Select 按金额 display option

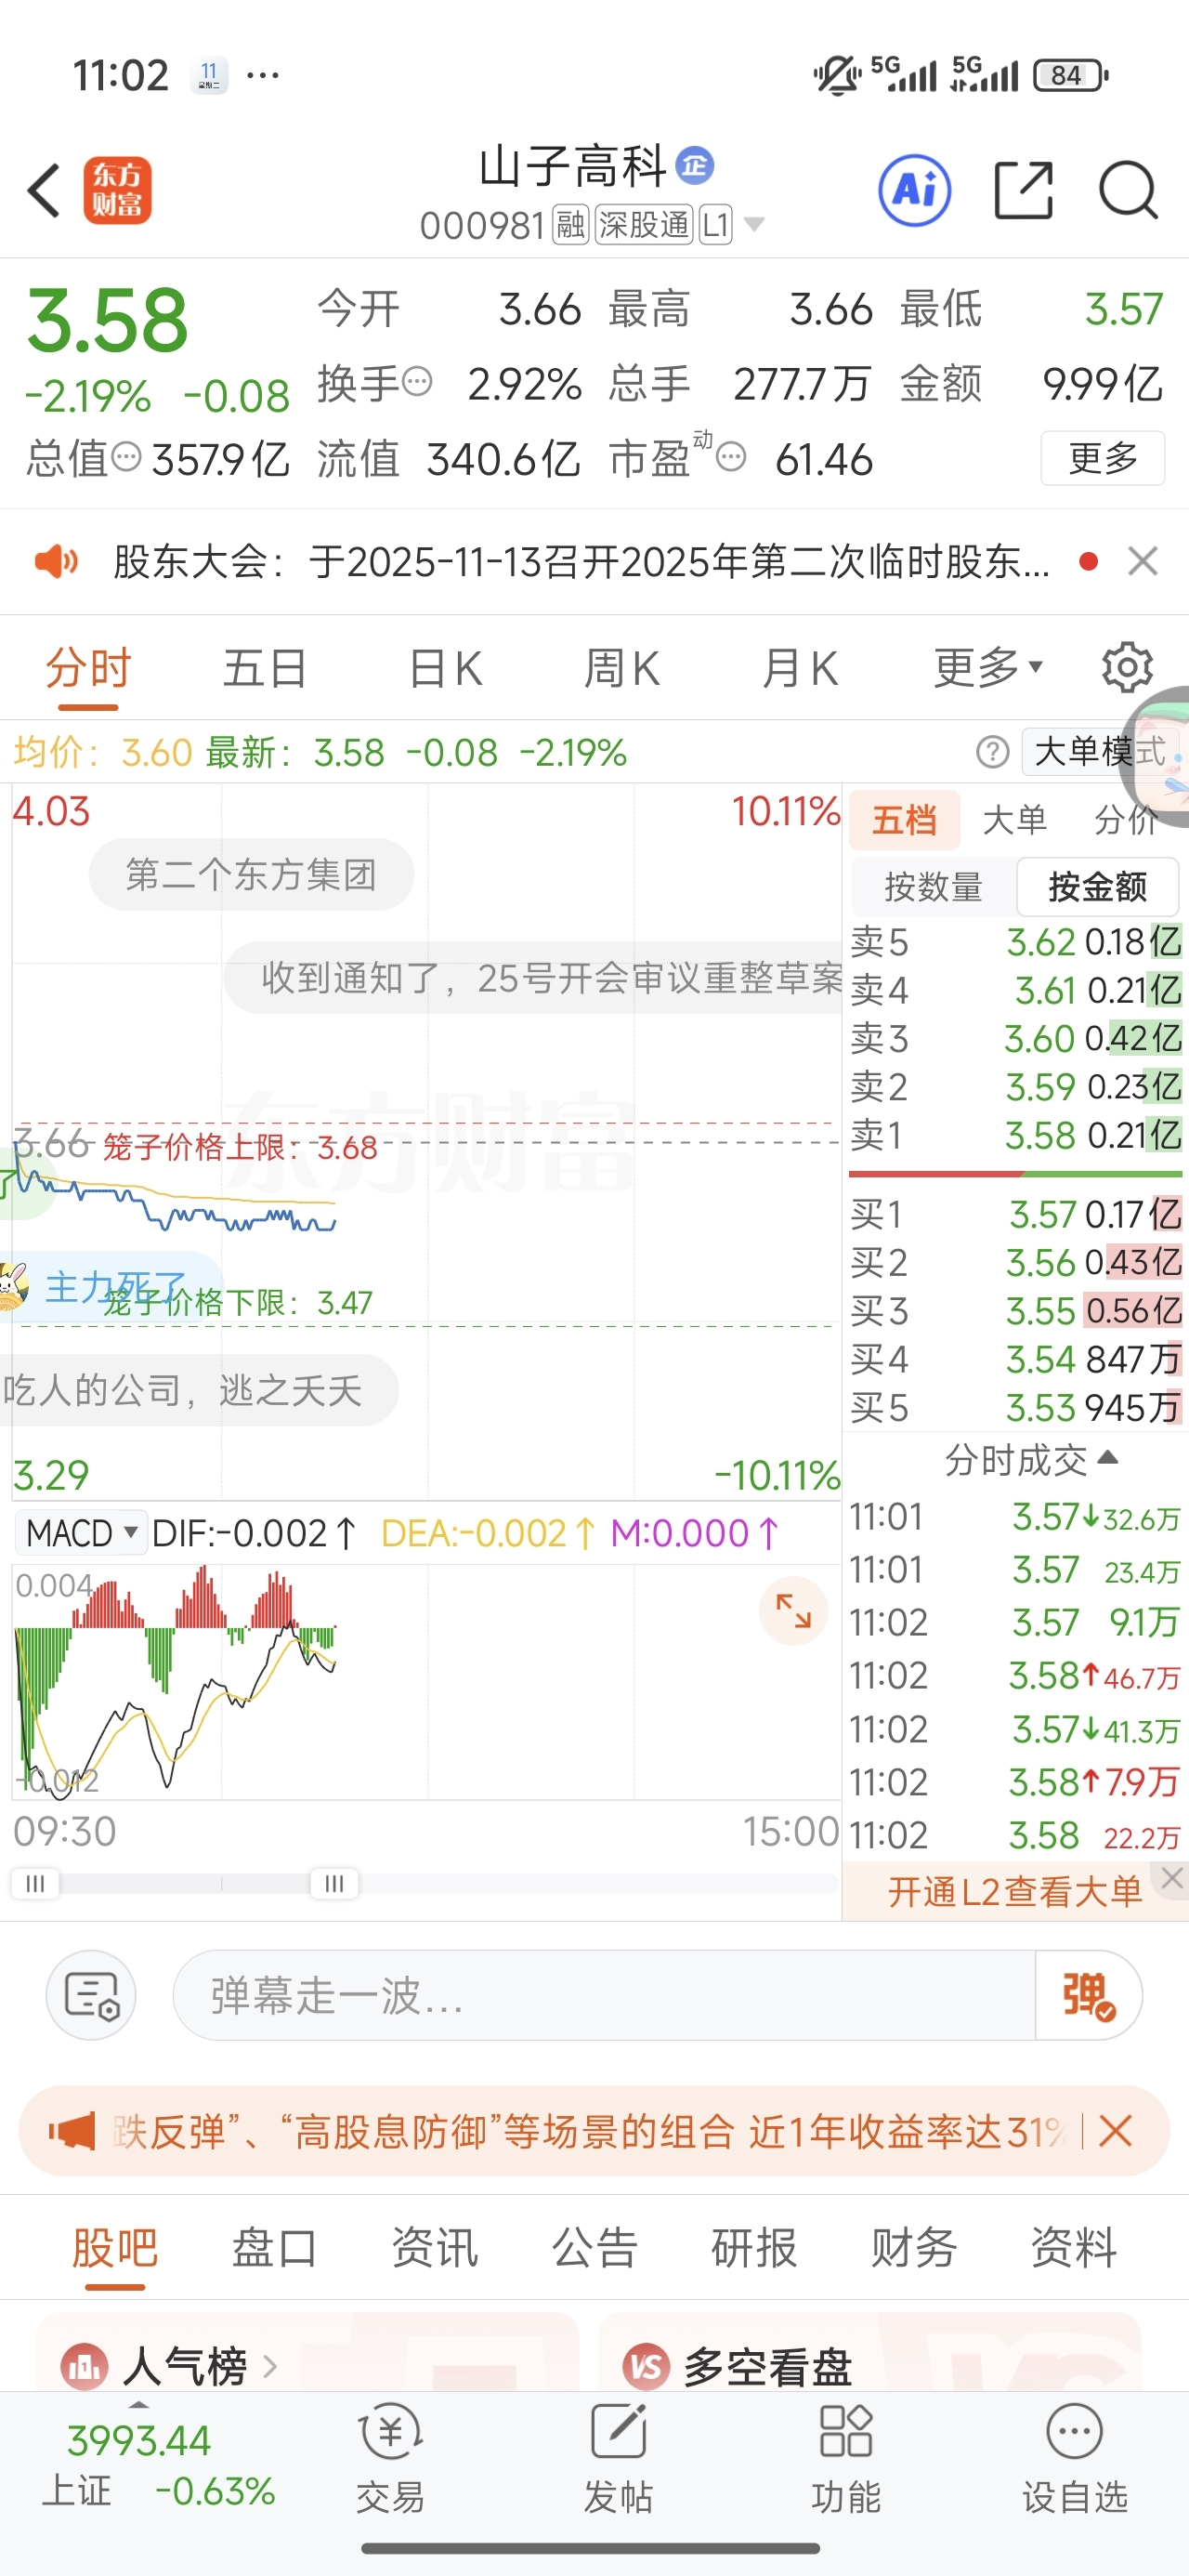coord(1097,887)
